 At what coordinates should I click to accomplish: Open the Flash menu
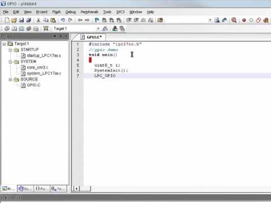[56, 12]
